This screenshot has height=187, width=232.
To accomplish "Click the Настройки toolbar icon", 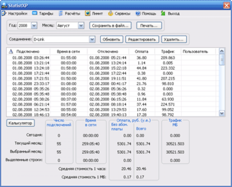I will pyautogui.click(x=4, y=14).
